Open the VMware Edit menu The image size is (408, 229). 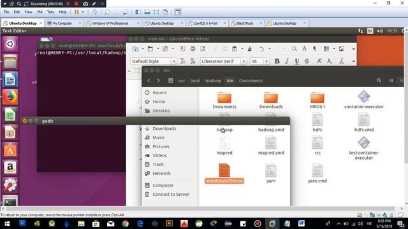tap(17, 12)
